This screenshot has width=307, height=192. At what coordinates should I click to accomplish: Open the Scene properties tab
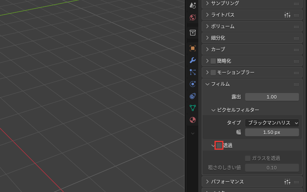point(193,6)
